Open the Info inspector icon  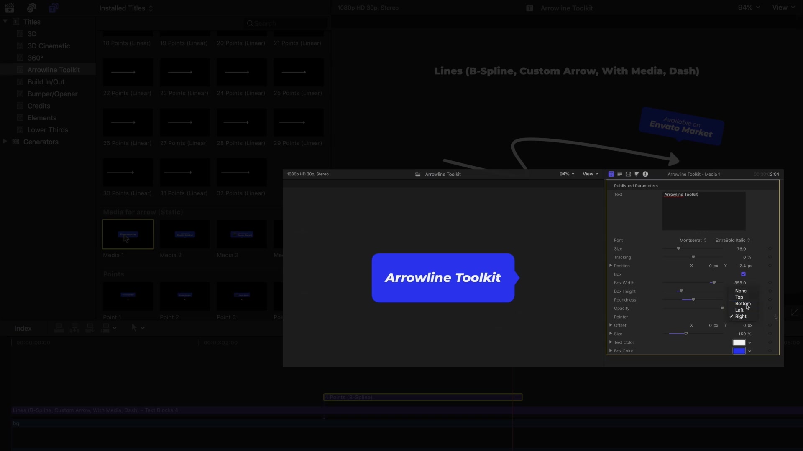coord(645,174)
